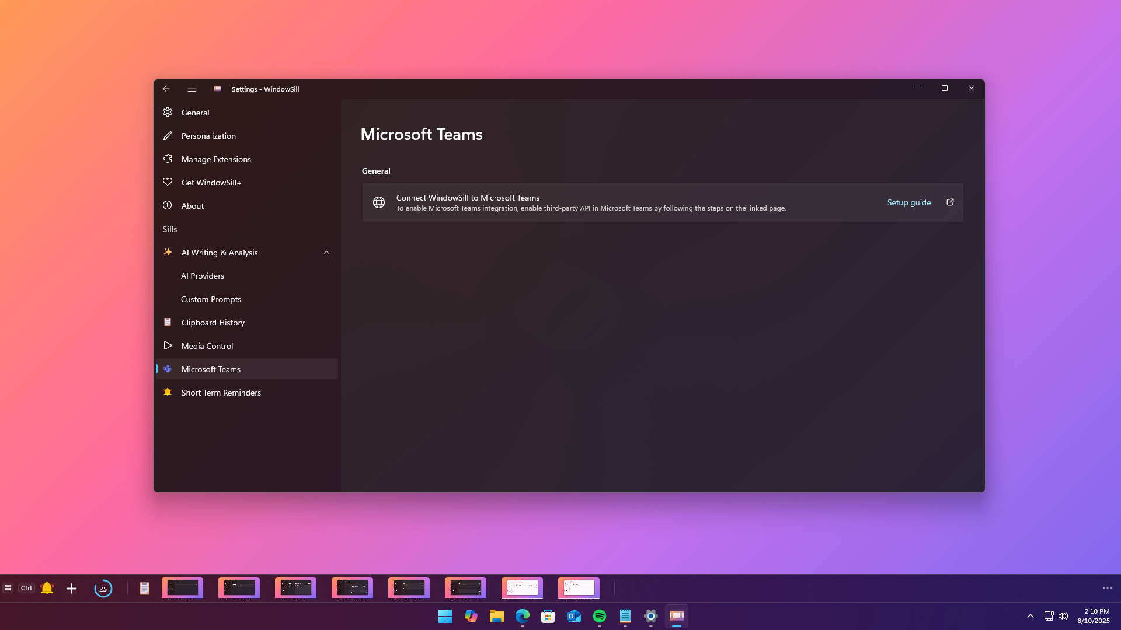Click the external link icon beside Setup guide

[950, 202]
